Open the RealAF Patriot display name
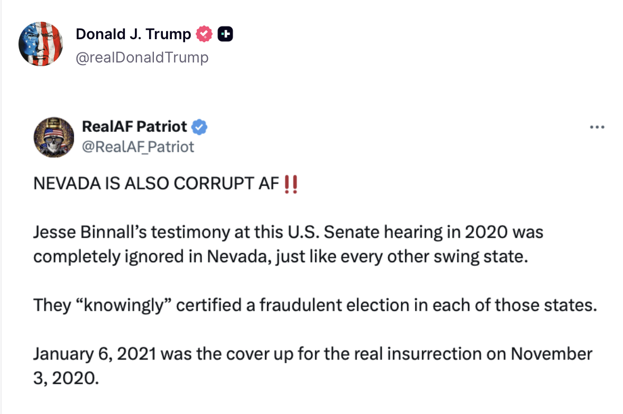Viewport: 623px width, 414px height. [x=134, y=127]
